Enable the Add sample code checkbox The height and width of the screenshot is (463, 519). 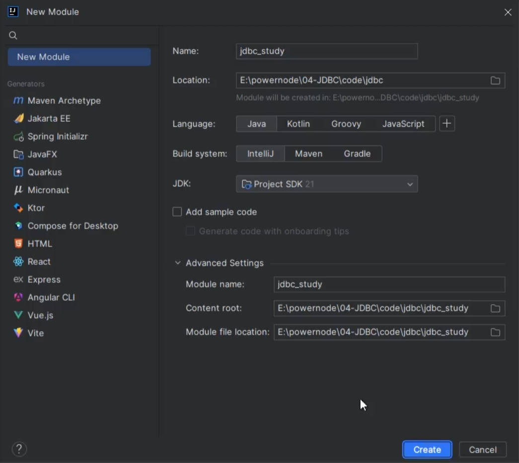coord(177,212)
